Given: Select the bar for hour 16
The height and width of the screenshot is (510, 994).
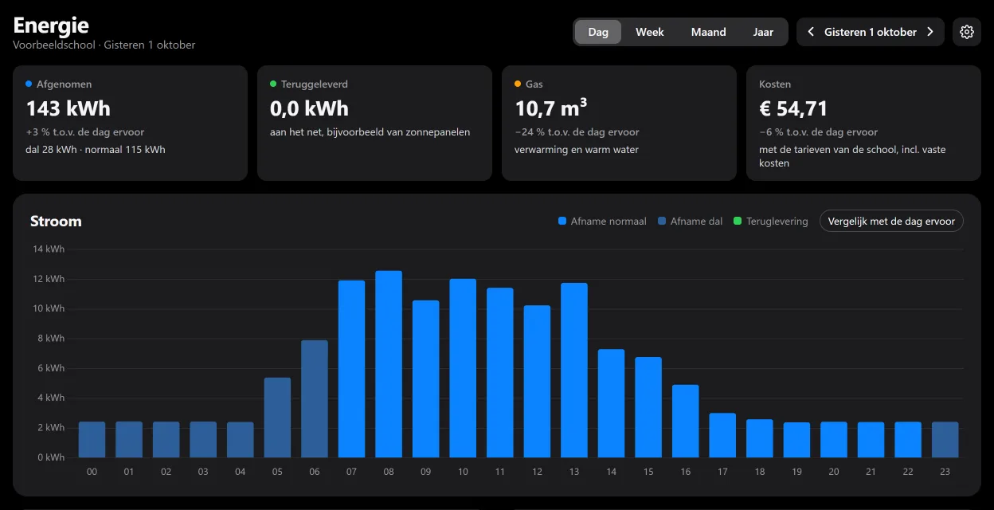Looking at the screenshot, I should [685, 422].
